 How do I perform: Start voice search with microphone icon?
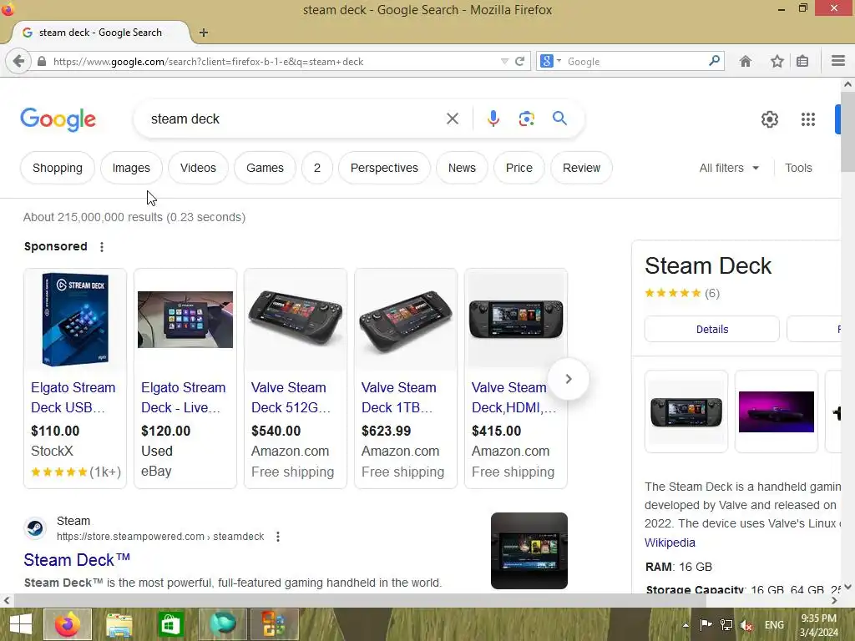[x=493, y=119]
